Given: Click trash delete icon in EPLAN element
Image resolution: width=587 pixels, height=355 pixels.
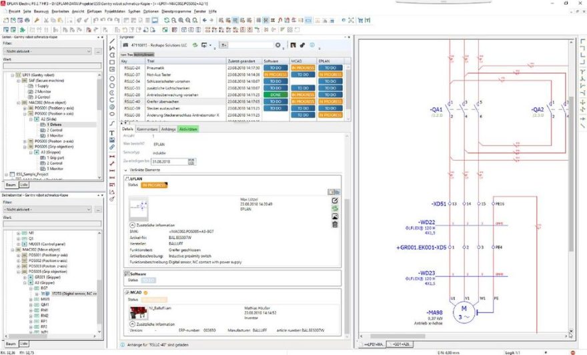Looking at the screenshot, I should click(x=335, y=224).
